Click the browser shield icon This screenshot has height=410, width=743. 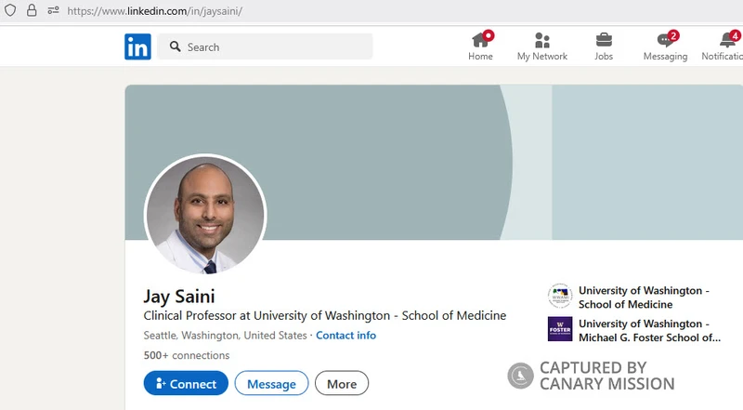(x=10, y=10)
